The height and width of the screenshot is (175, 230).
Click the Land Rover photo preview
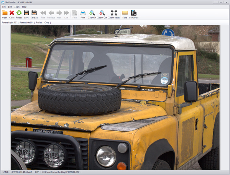point(115,98)
